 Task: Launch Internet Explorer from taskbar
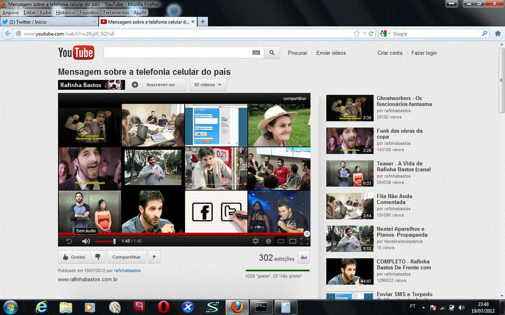[41, 307]
